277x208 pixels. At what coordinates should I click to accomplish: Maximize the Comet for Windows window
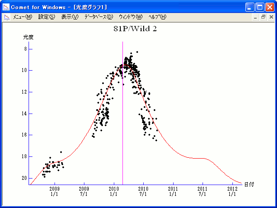point(260,7)
